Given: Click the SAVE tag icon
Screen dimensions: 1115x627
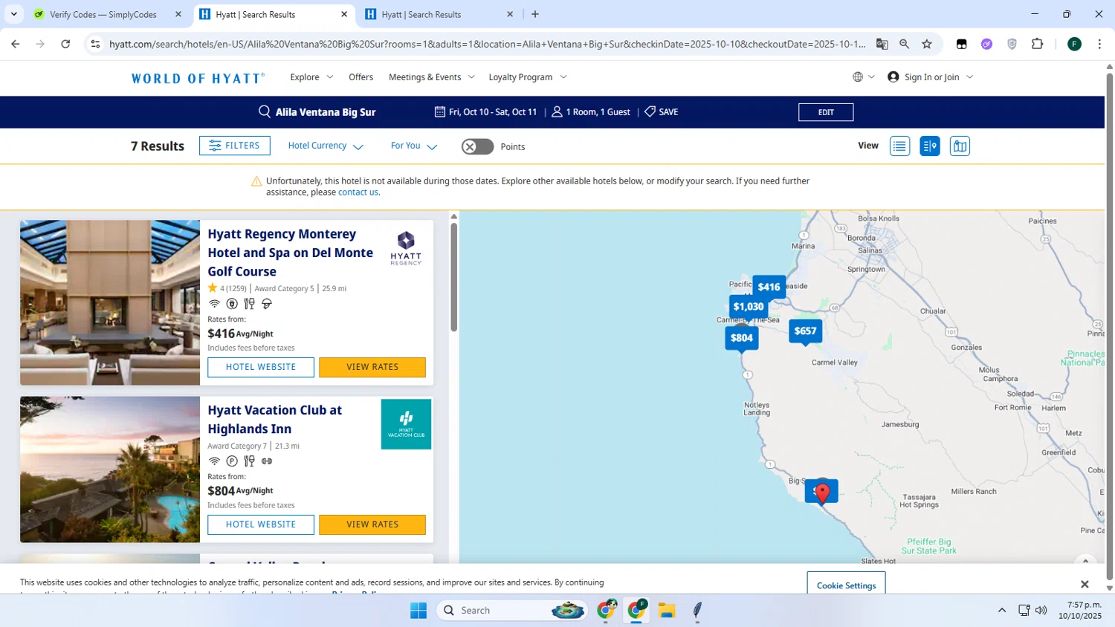Looking at the screenshot, I should pos(650,111).
